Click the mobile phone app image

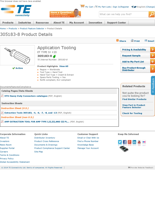(124, 149)
